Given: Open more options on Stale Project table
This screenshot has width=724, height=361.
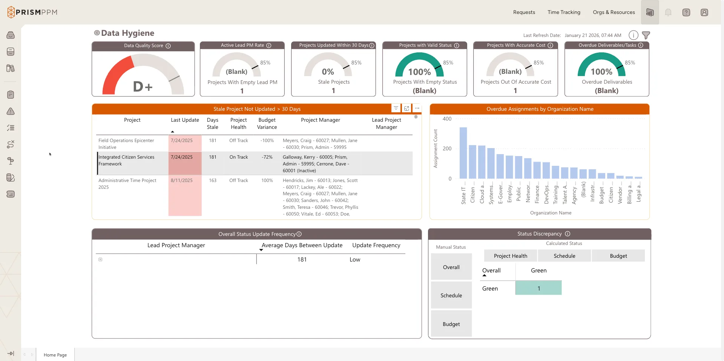Looking at the screenshot, I should 417,108.
